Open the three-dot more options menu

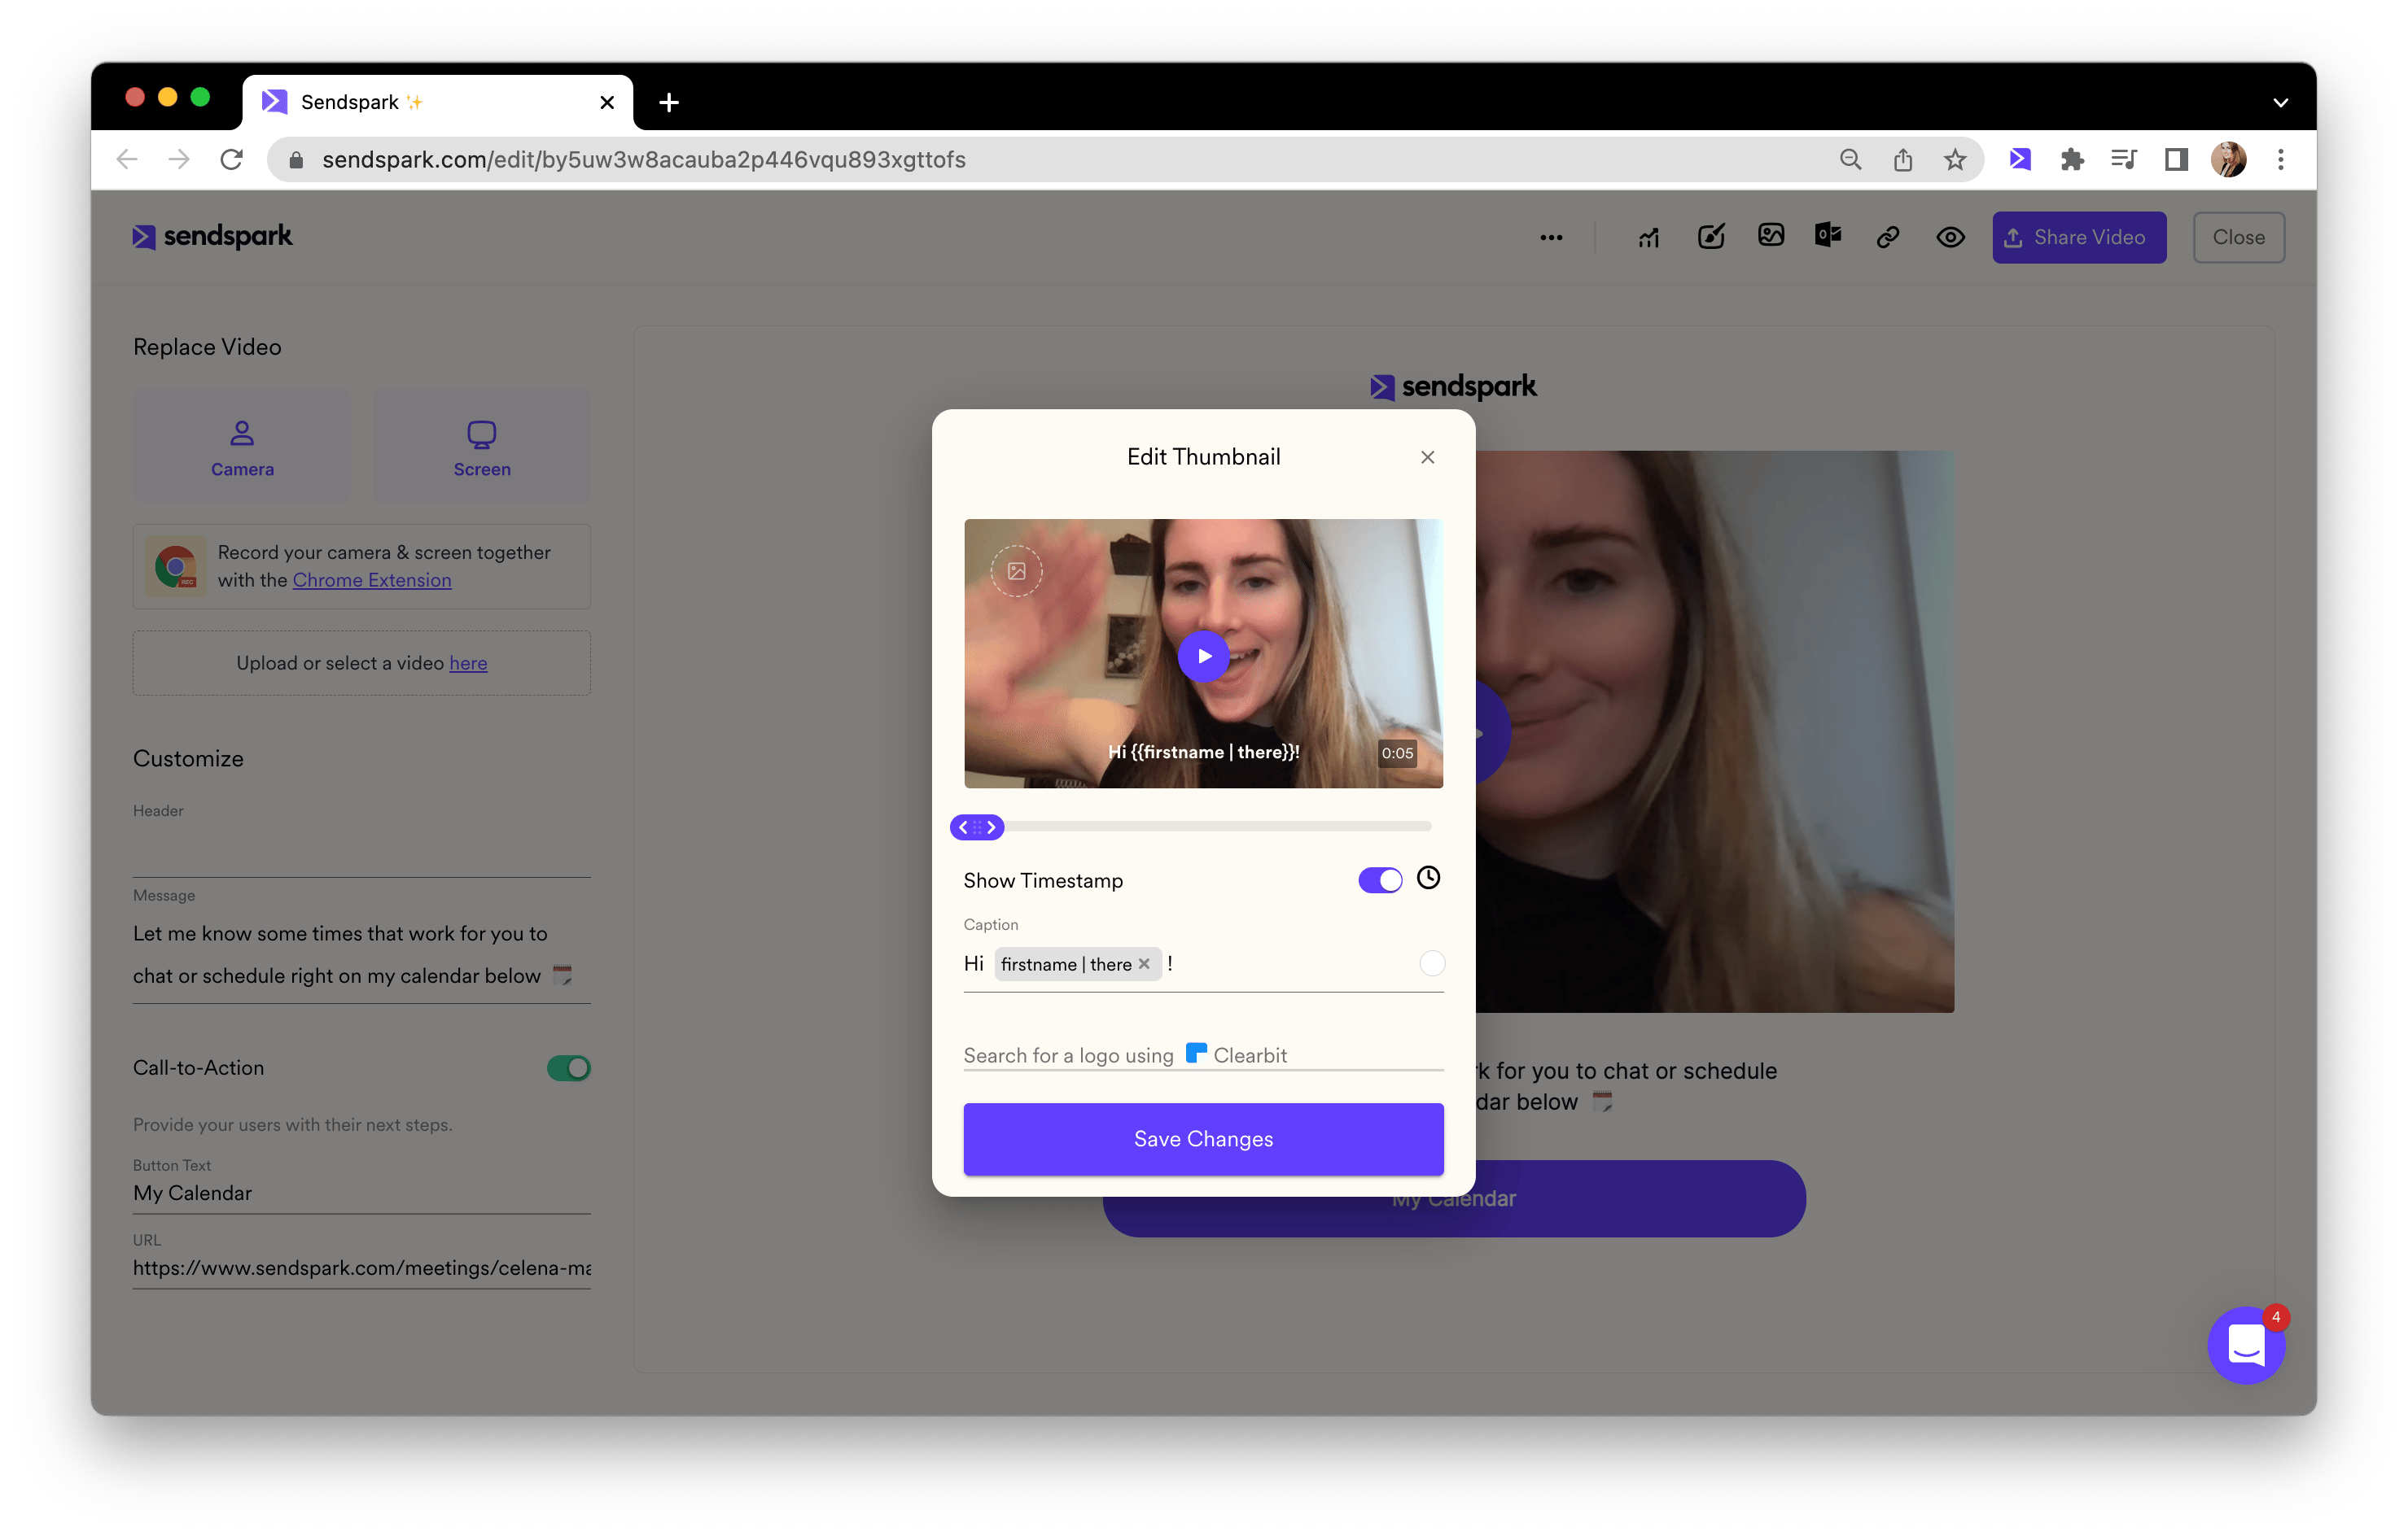click(1551, 238)
